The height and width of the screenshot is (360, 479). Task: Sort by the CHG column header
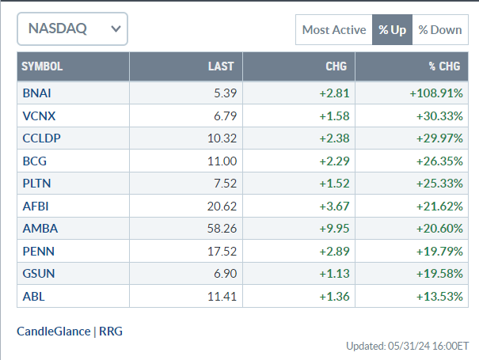pos(336,66)
